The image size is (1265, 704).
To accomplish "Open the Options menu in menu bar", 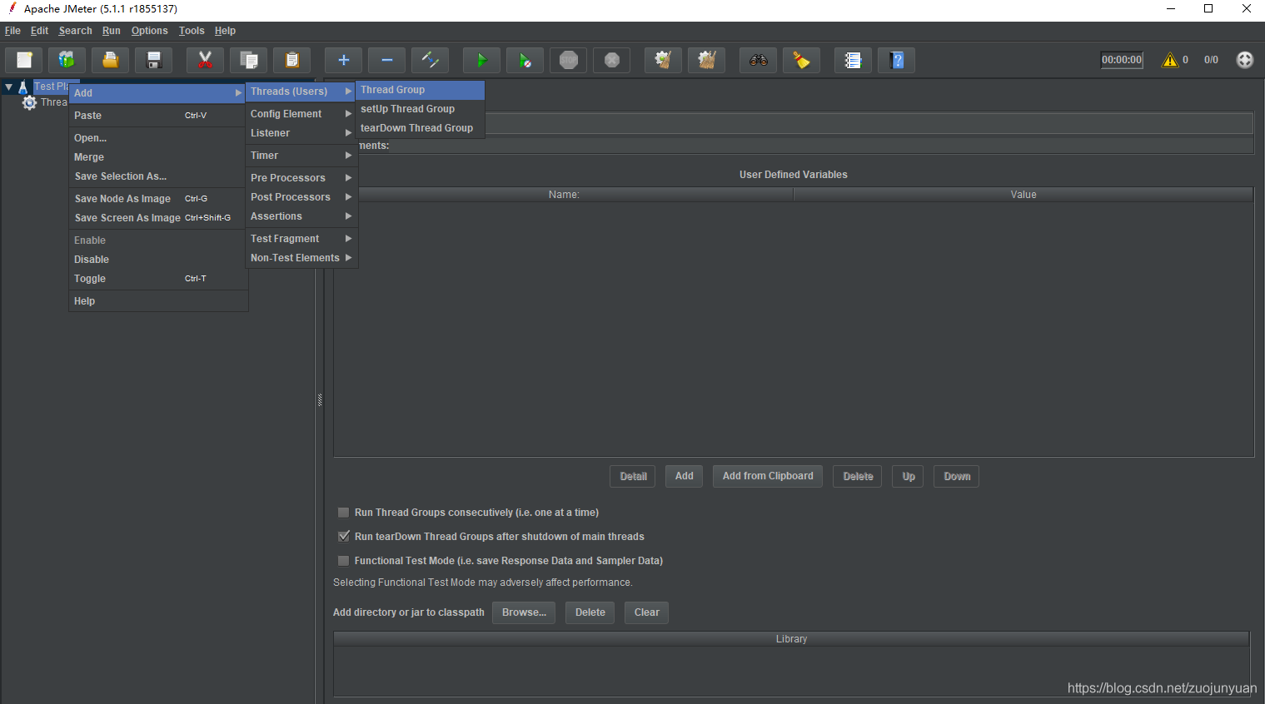I will (149, 31).
